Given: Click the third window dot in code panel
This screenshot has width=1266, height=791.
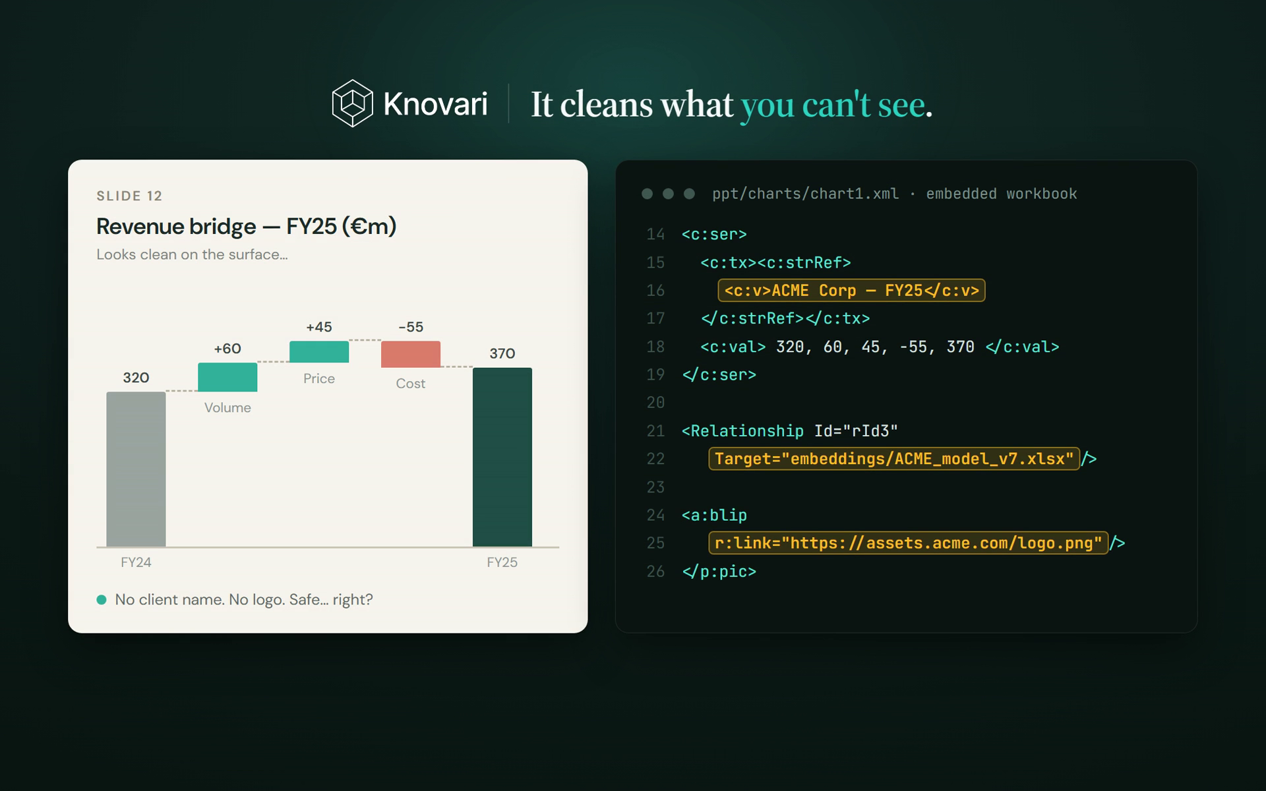Looking at the screenshot, I should click(689, 194).
